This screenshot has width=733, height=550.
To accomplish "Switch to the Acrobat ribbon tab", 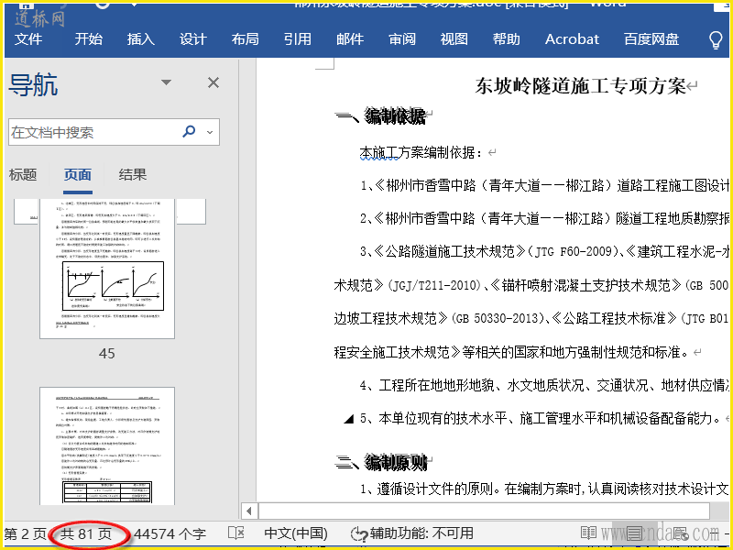I will click(572, 39).
